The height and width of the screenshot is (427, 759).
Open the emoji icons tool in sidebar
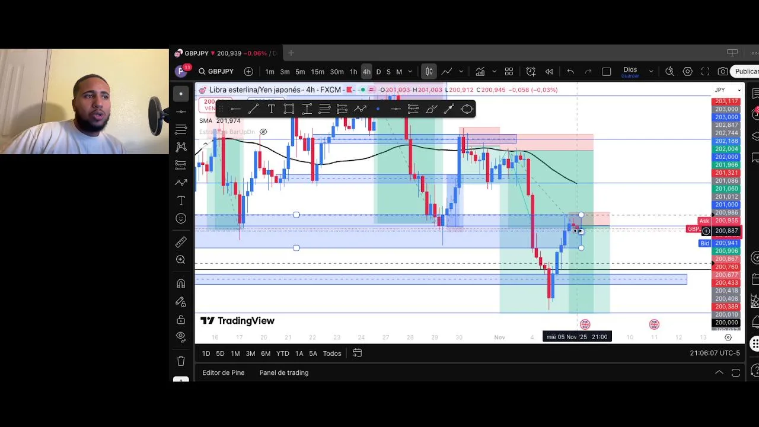click(x=181, y=218)
